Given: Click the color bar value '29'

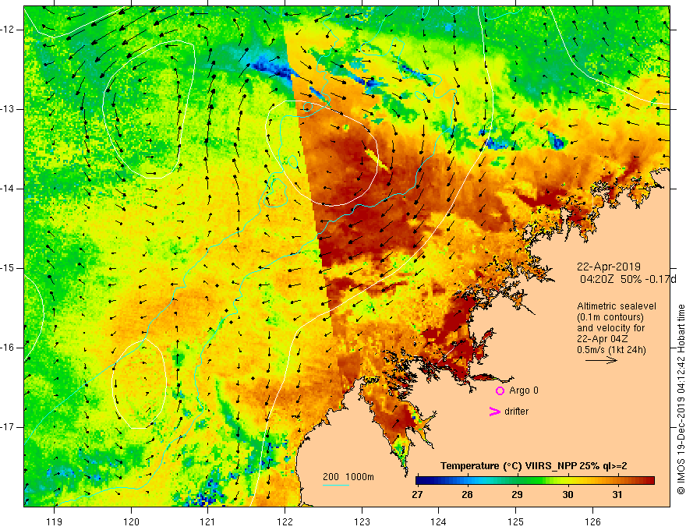Looking at the screenshot, I should [x=517, y=495].
